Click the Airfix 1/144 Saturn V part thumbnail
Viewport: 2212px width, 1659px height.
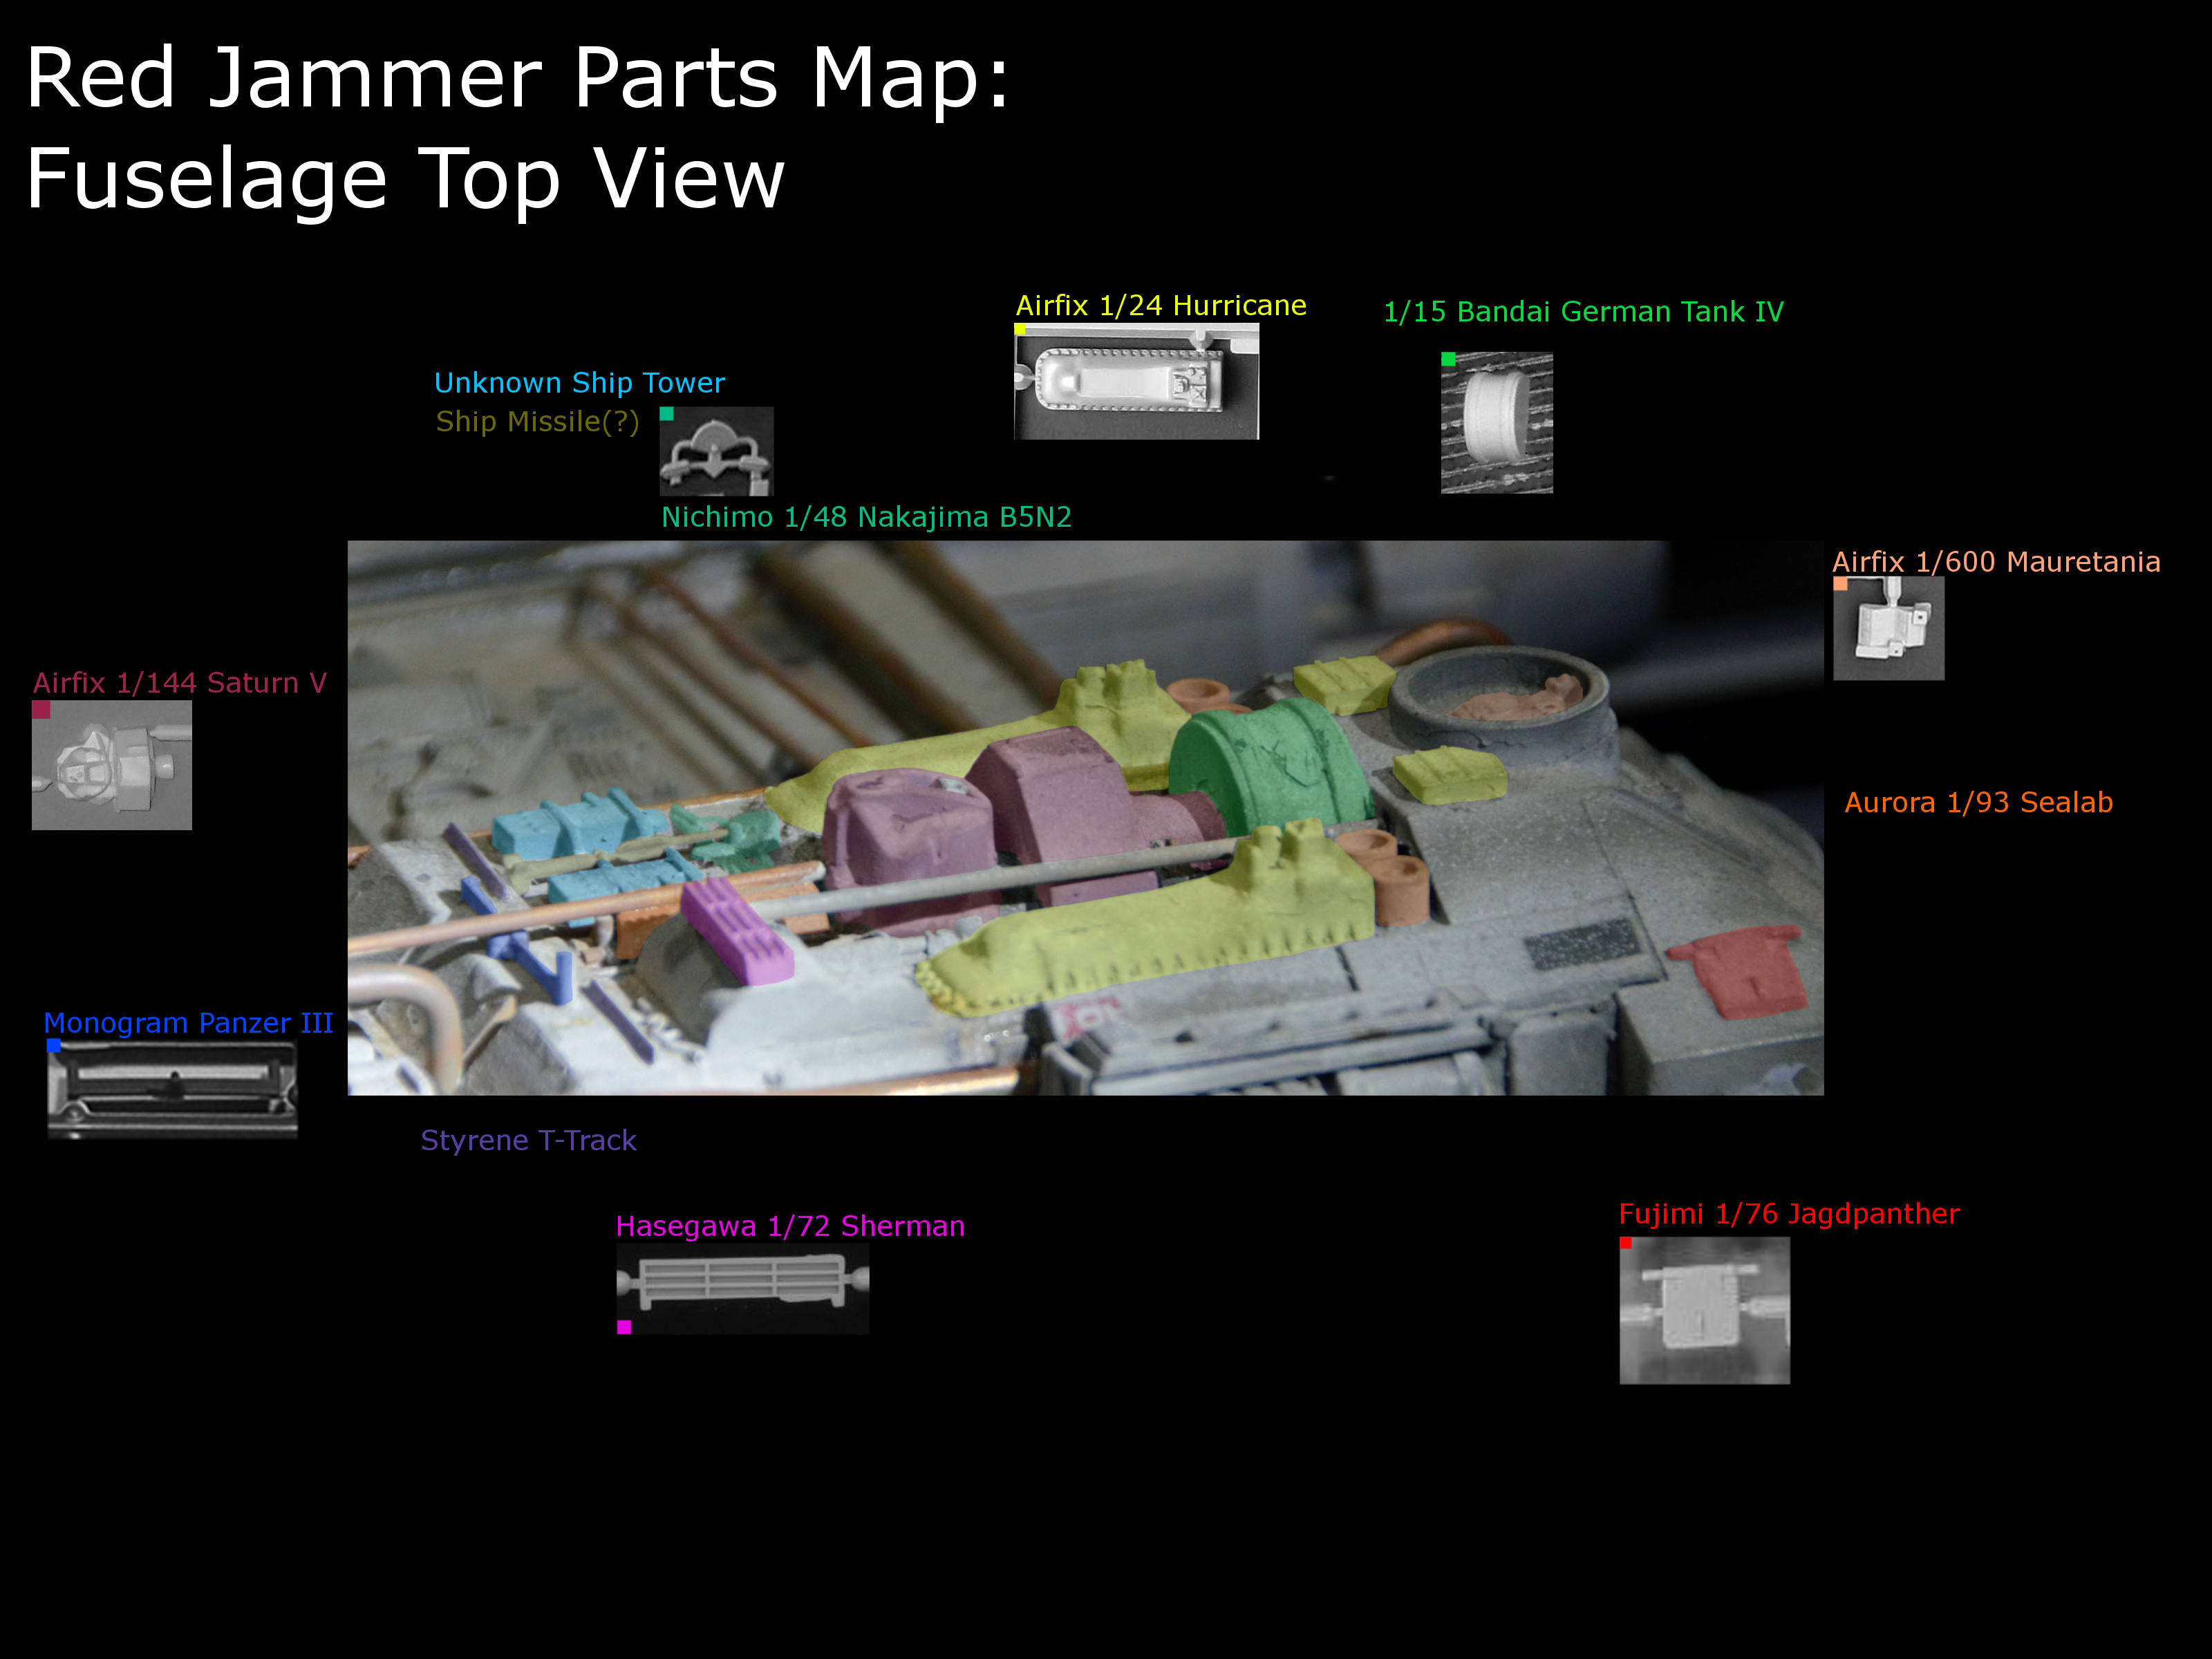[112, 765]
